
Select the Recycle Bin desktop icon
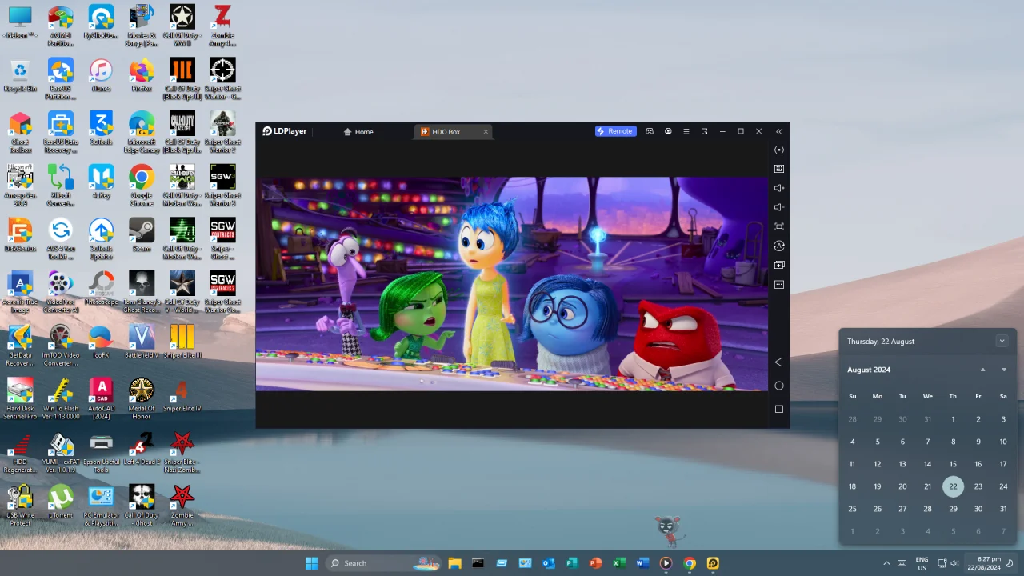tap(20, 77)
